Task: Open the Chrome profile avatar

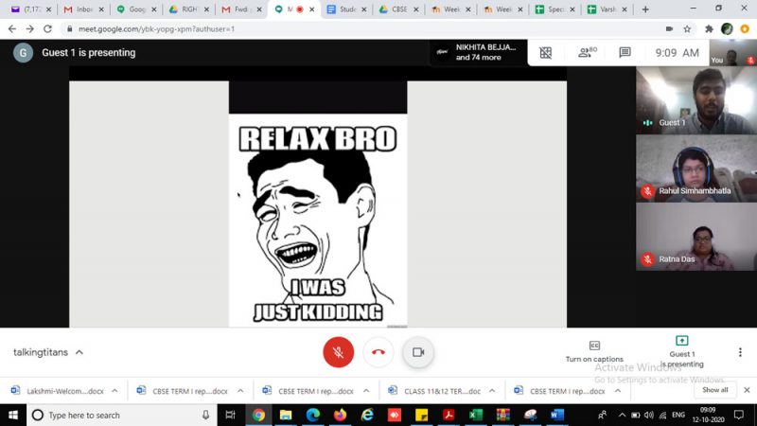Action: click(x=727, y=29)
